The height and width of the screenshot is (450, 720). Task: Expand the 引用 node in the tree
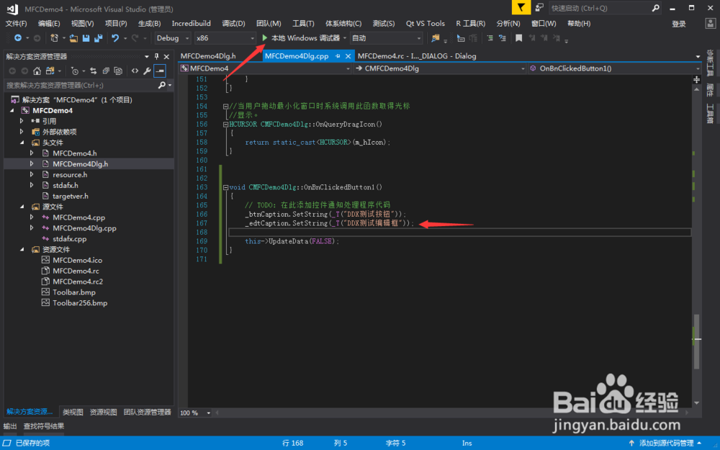22,121
